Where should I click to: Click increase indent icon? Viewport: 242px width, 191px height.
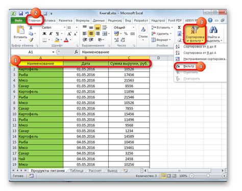pyautogui.click(x=91, y=40)
